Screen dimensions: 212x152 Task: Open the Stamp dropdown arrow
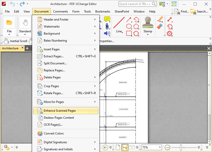click(x=148, y=34)
